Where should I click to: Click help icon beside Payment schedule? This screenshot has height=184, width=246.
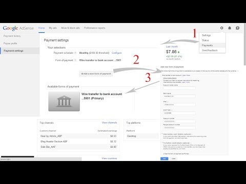click(x=75, y=53)
